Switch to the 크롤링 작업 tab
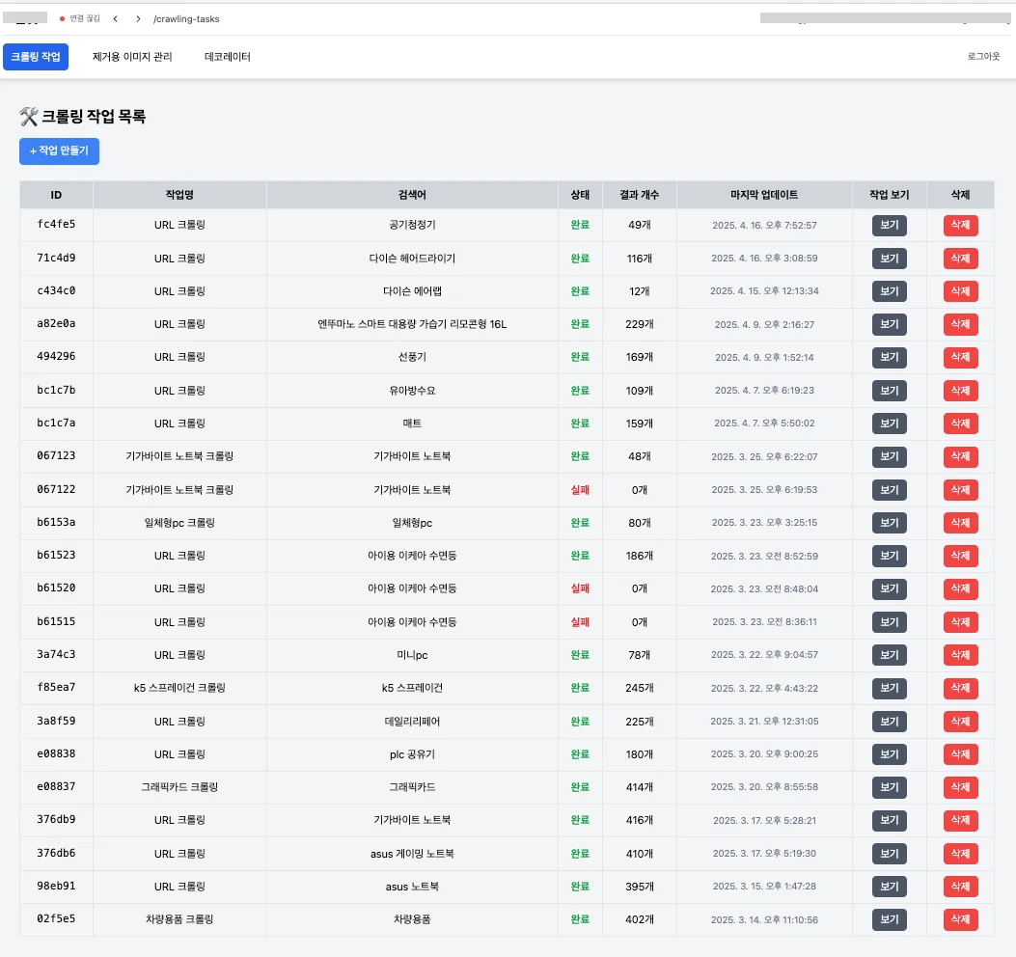1016x957 pixels. coord(36,57)
